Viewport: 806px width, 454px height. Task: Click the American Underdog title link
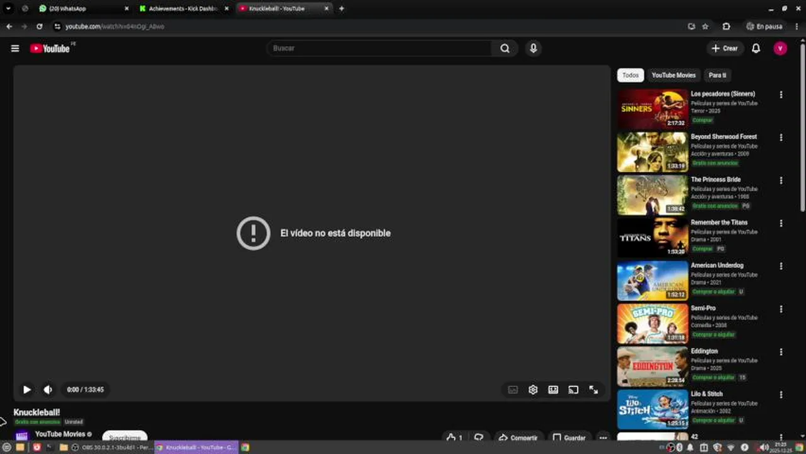tap(717, 265)
